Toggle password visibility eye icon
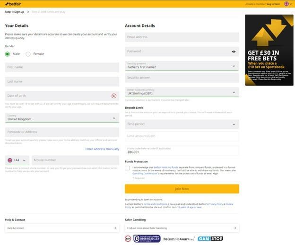The height and width of the screenshot is (245, 295). click(234, 51)
